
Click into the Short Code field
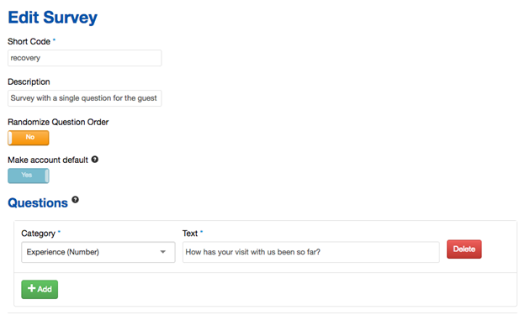[85, 58]
